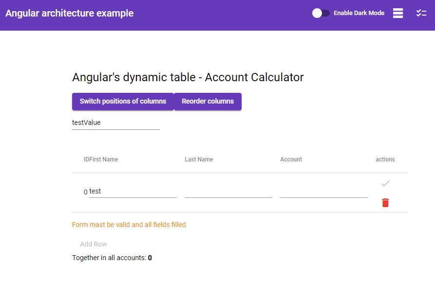Viewport: 435px width, 299px height.
Task: Click the 'Switch positions of columns' button
Action: coord(123,102)
